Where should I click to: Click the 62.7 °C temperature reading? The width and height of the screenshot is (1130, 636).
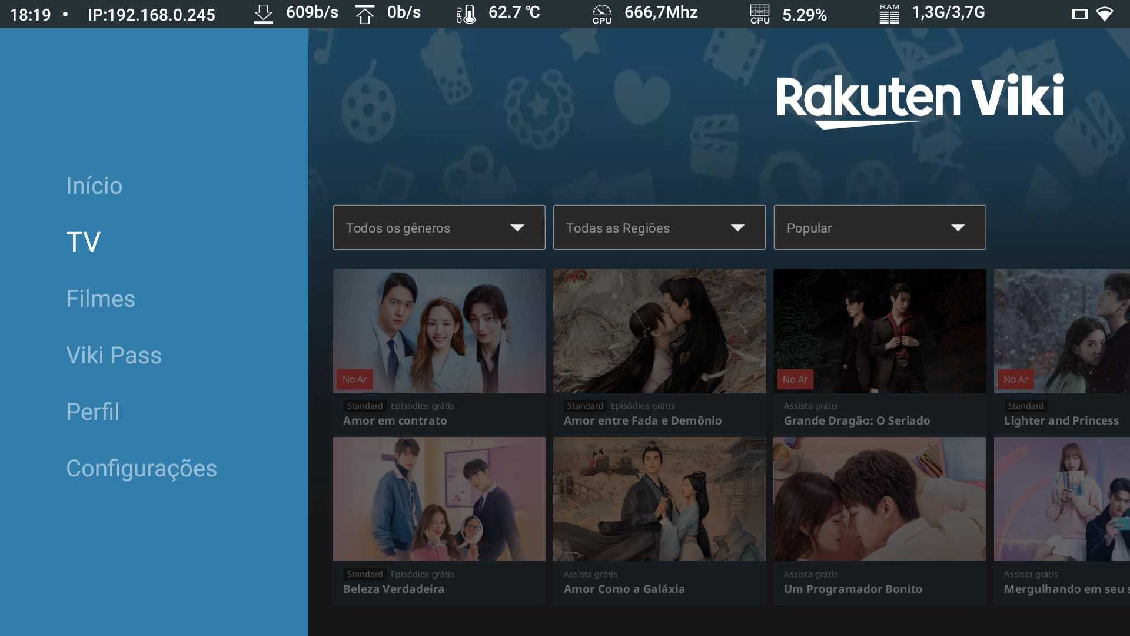click(x=514, y=12)
